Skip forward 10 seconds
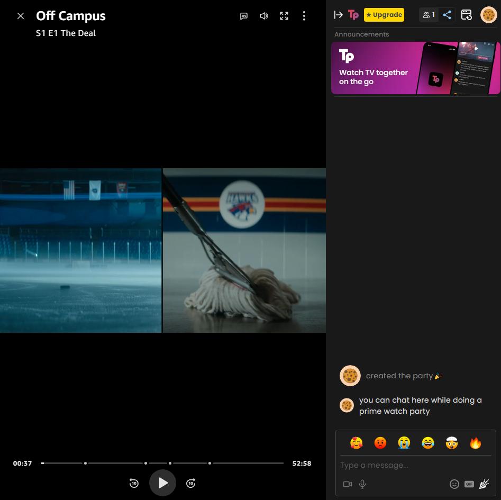The image size is (501, 500). (x=191, y=483)
